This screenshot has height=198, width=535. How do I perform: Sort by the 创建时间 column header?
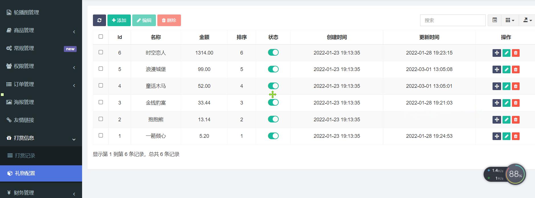(x=337, y=37)
